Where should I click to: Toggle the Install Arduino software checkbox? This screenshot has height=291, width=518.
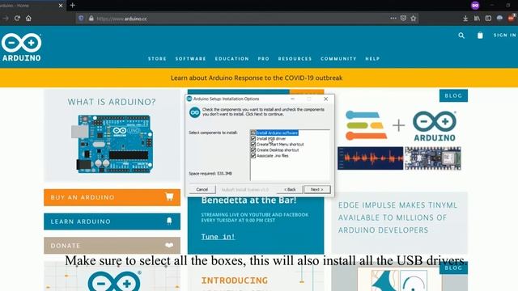click(x=253, y=133)
